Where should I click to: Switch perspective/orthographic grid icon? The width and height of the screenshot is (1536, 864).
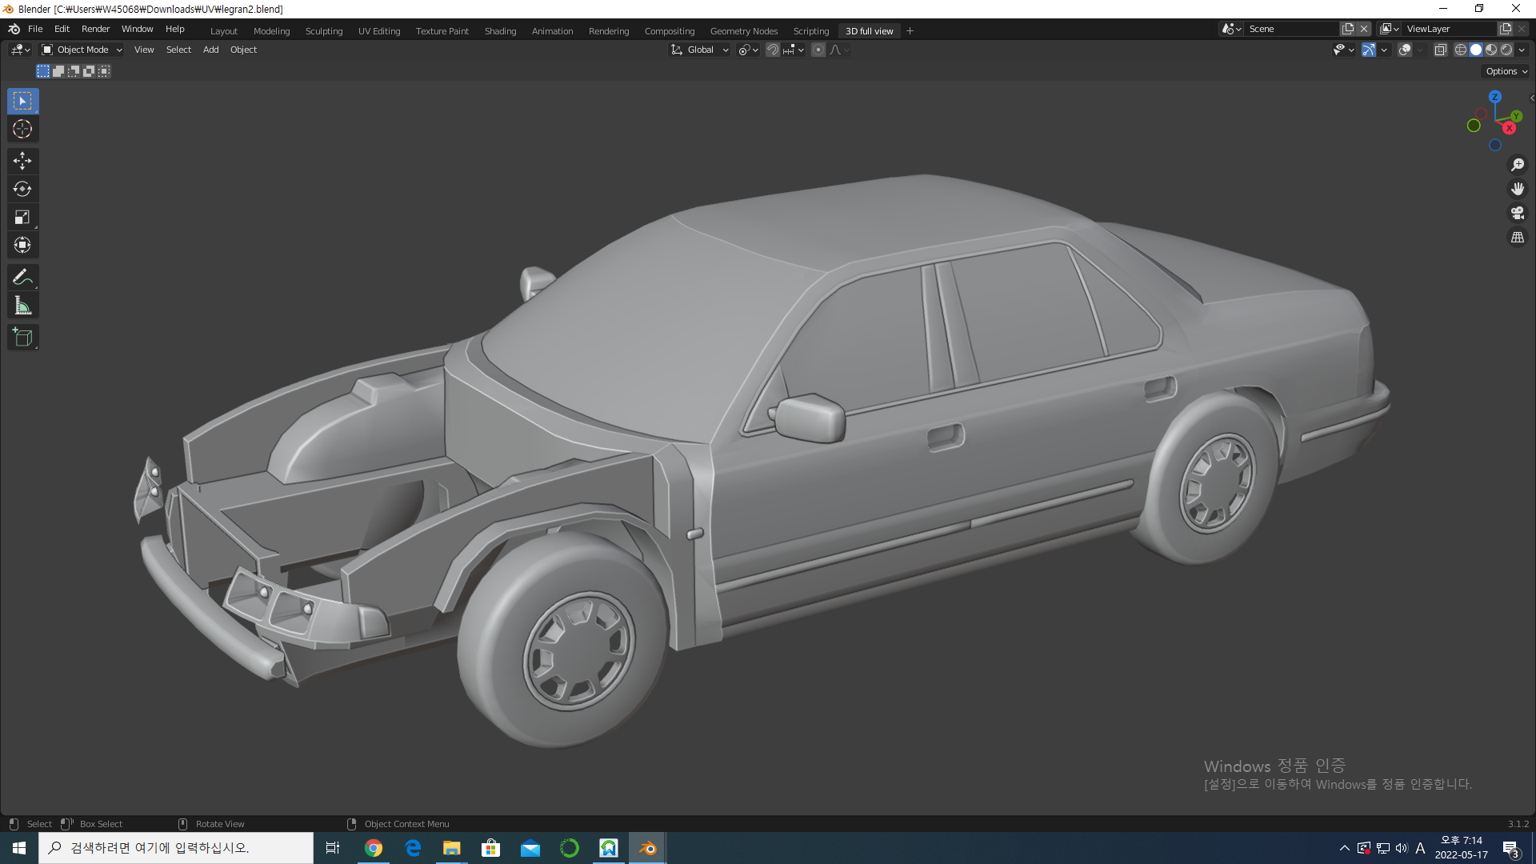(x=1517, y=238)
